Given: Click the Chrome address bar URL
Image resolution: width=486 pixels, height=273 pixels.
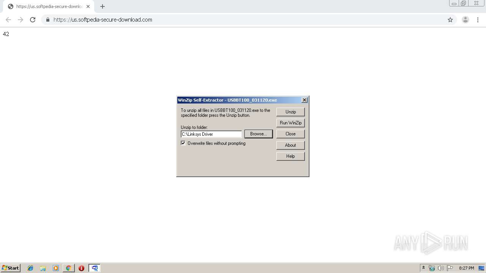Looking at the screenshot, I should coord(103,20).
